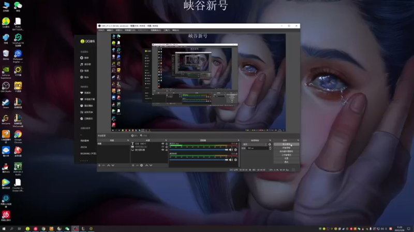Pop out the 控件 dock using its header icon
414x232 pixels.
pos(298,140)
